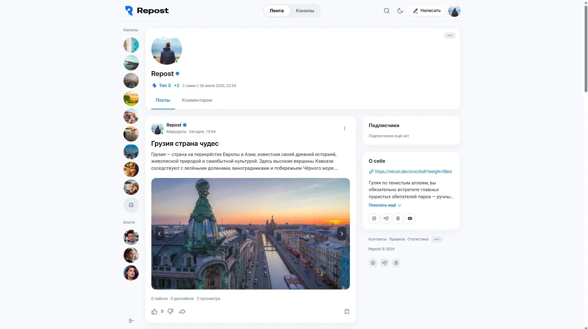The image size is (588, 329).
Task: Open the Комментарии profile tab
Action: tap(197, 100)
